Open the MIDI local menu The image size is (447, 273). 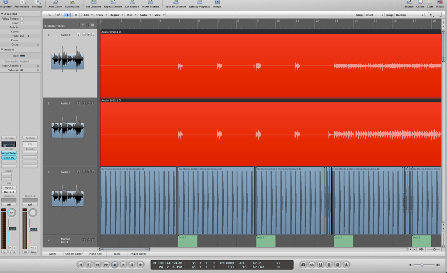coord(131,15)
